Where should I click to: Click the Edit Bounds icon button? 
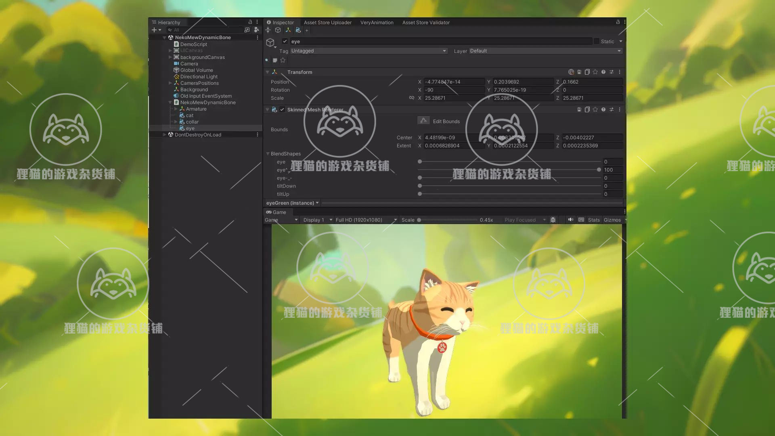423,121
